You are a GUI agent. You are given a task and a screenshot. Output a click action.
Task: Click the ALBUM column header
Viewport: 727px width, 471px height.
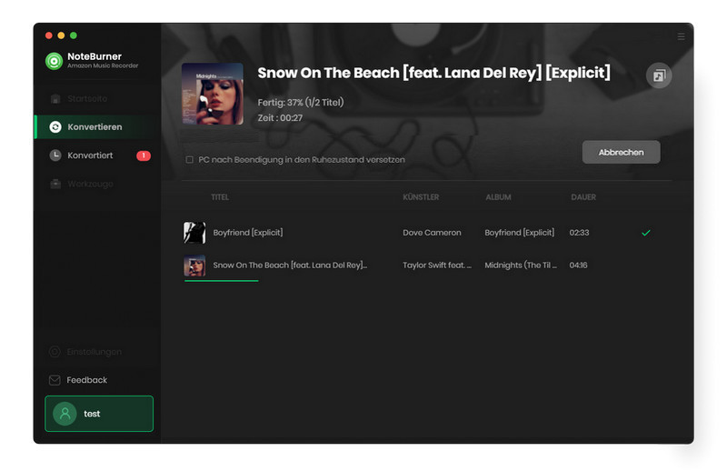click(x=498, y=197)
